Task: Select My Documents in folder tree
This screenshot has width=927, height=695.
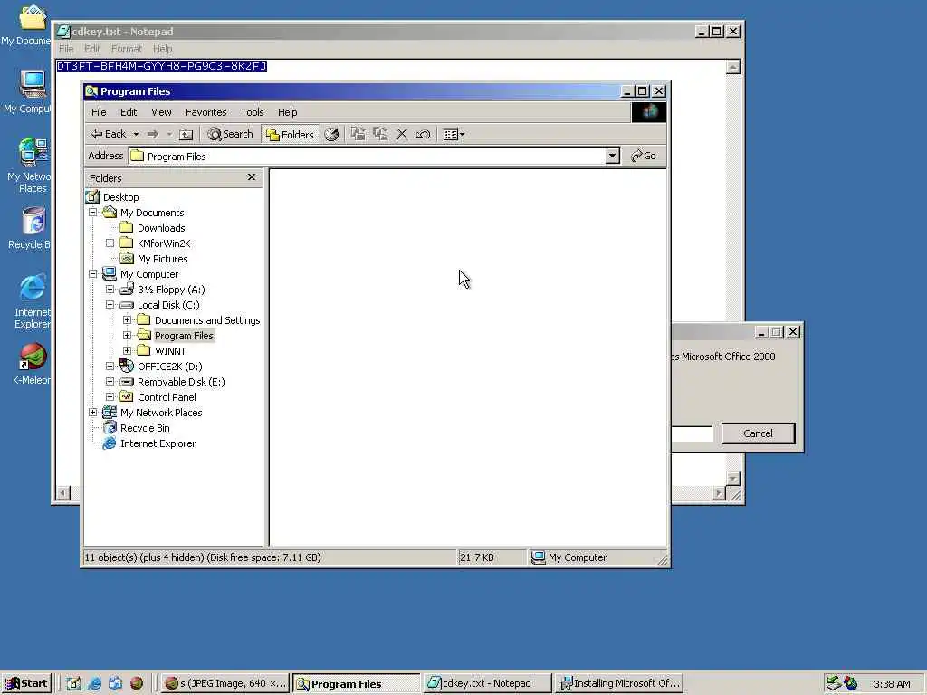Action: click(x=152, y=213)
